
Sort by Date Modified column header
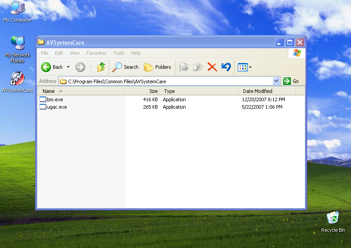tap(258, 91)
